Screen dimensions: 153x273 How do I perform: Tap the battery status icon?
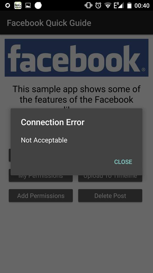[129, 6]
